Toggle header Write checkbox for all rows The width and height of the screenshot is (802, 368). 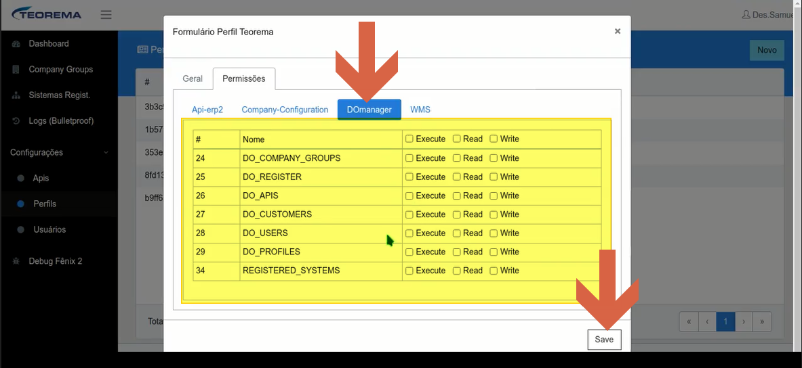494,139
